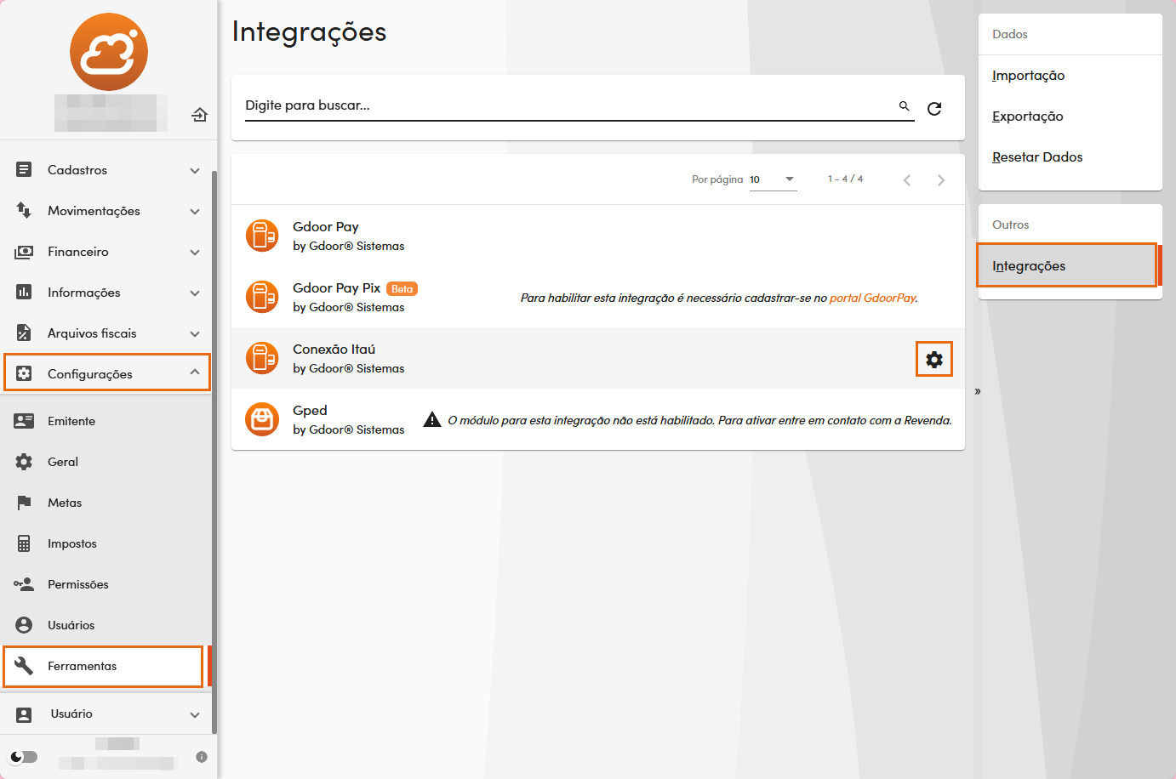Click the Arquivos fiscais document icon

click(x=24, y=333)
